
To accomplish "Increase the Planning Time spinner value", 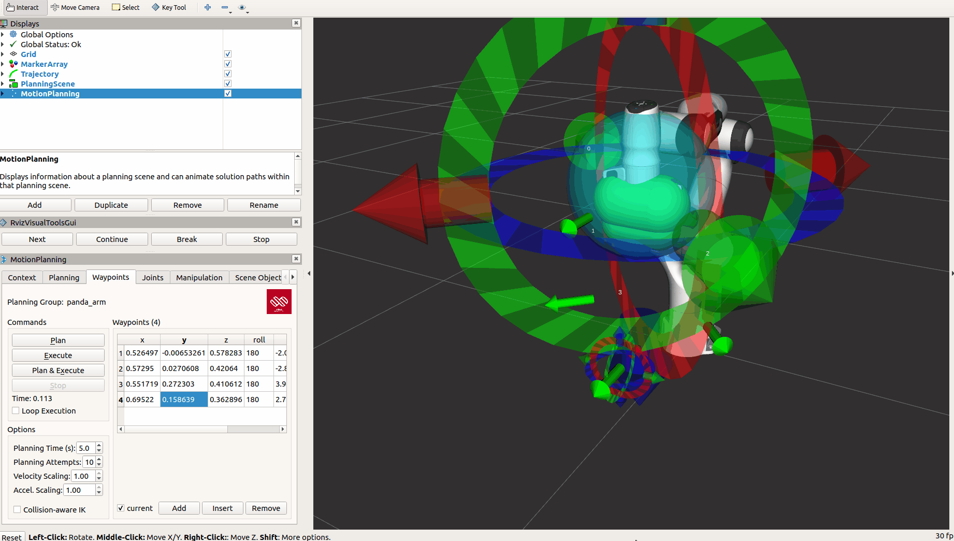I will (99, 445).
